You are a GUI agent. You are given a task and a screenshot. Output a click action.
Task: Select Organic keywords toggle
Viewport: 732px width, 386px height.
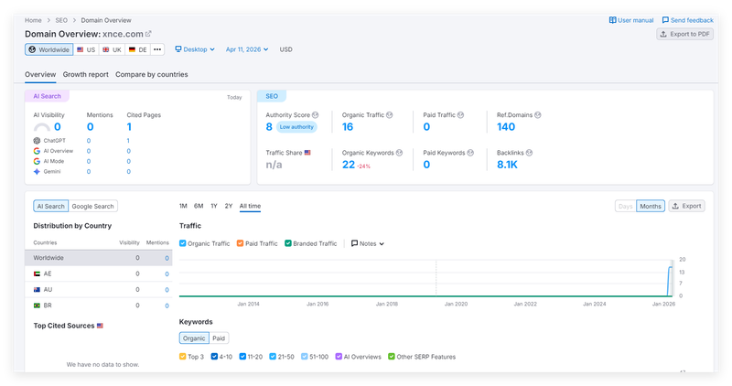194,338
